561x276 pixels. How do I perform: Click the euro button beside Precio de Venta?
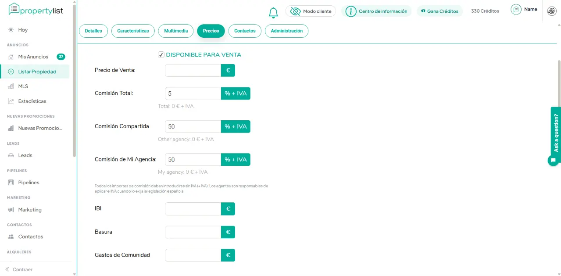click(228, 70)
